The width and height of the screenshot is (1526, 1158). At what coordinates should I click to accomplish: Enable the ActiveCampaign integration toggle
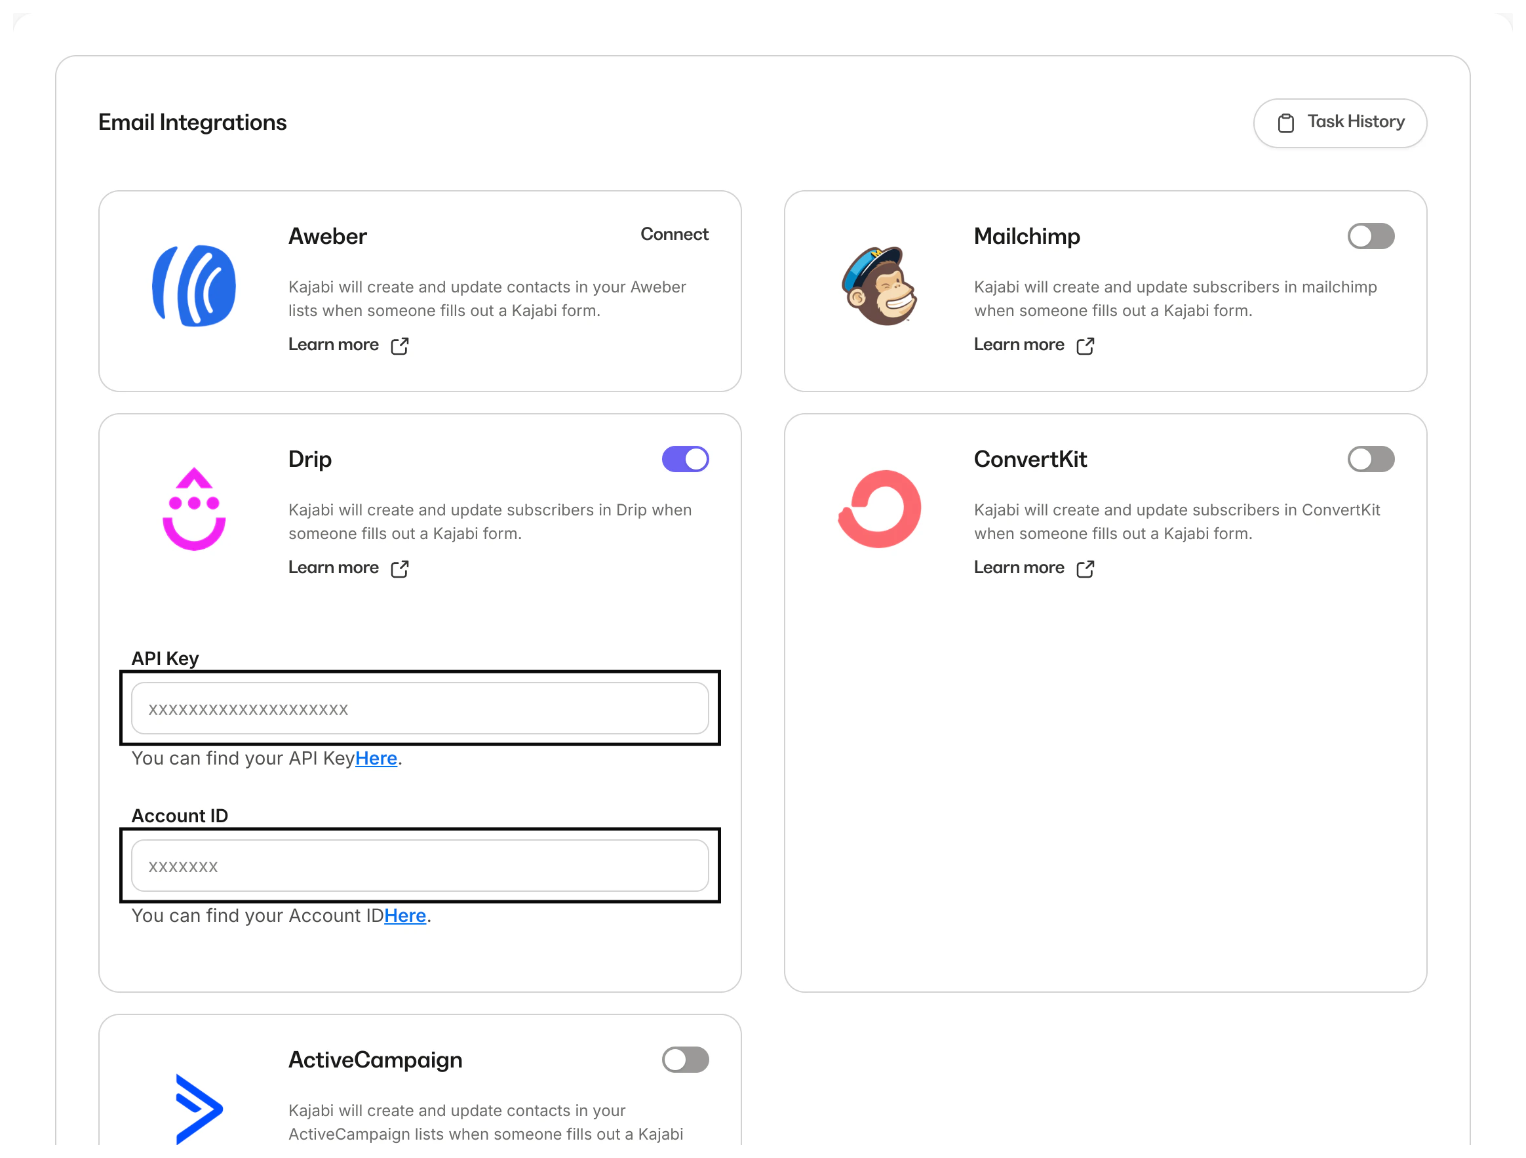pos(685,1060)
